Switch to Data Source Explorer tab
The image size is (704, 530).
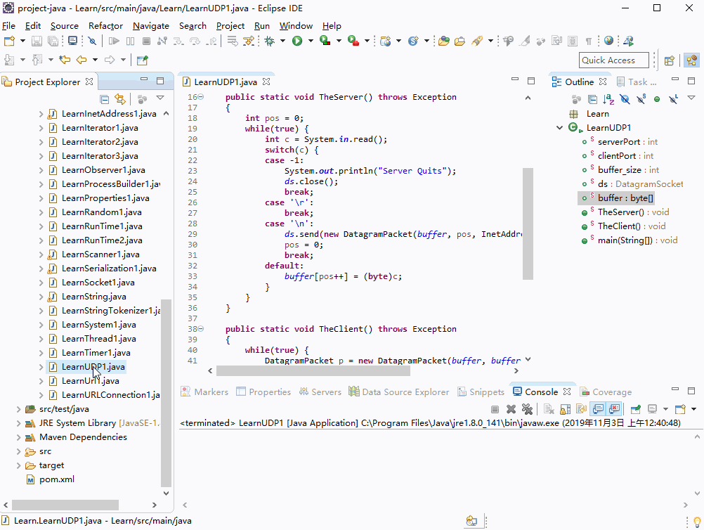398,392
